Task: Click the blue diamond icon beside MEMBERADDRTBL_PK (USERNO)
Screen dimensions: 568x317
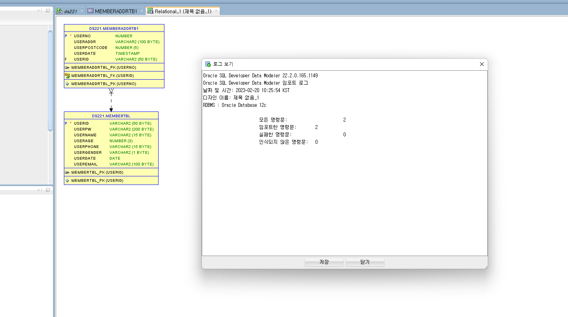Action: (x=67, y=84)
